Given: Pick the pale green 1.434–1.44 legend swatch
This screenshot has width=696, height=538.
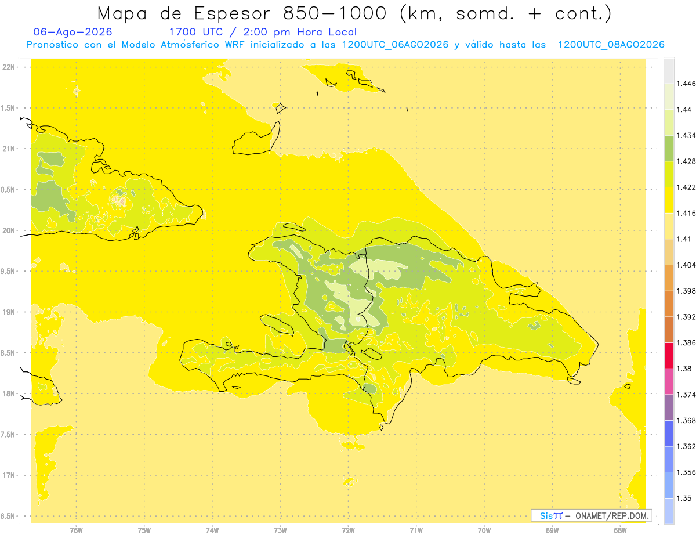Looking at the screenshot, I should [x=669, y=122].
